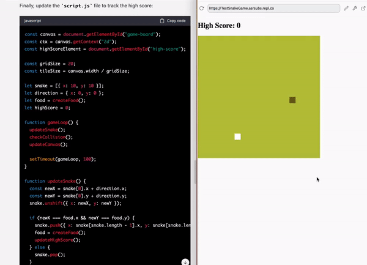This screenshot has width=367, height=265.
Task: Click the function updateSnake() code line
Action: click(x=56, y=181)
